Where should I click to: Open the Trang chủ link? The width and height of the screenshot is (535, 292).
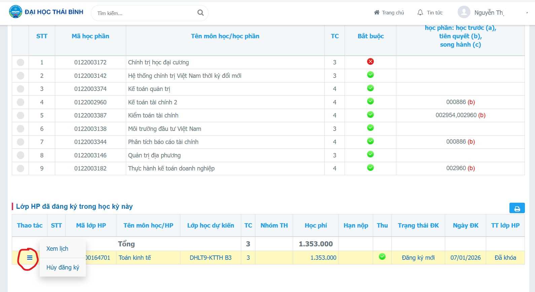click(393, 13)
